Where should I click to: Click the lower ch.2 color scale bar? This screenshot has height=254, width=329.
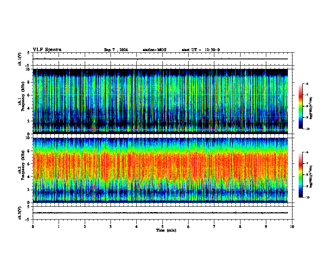[300, 175]
